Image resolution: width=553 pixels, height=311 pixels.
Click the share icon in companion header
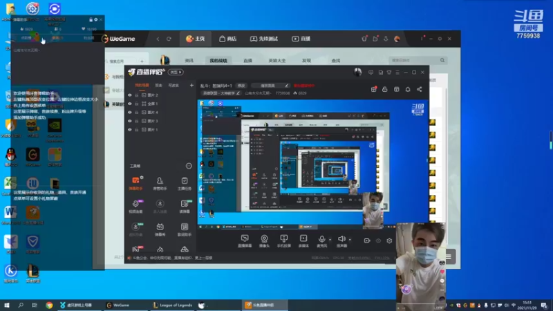click(420, 89)
